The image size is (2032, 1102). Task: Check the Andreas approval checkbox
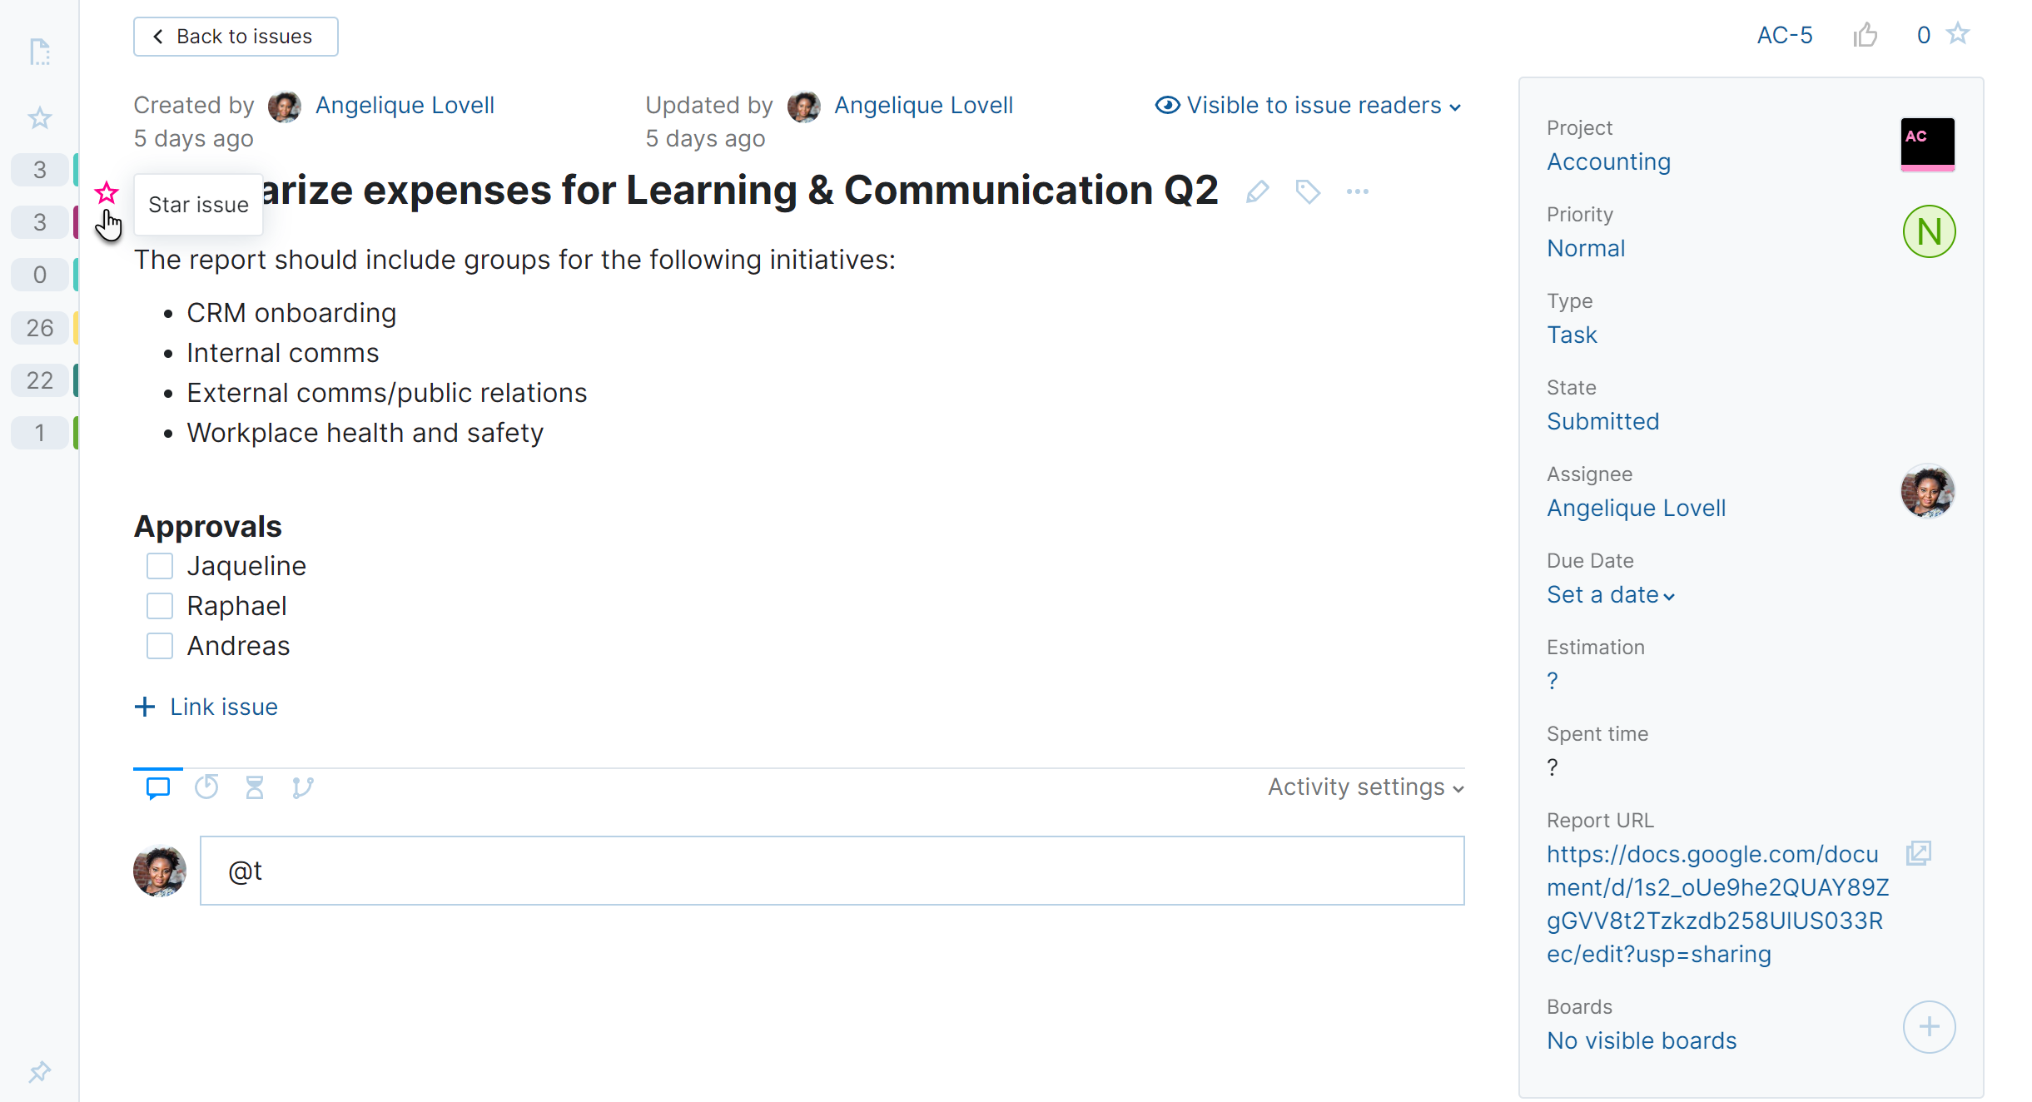[x=160, y=646]
